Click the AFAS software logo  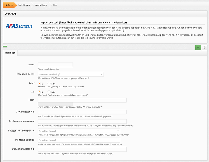[x=19, y=26]
